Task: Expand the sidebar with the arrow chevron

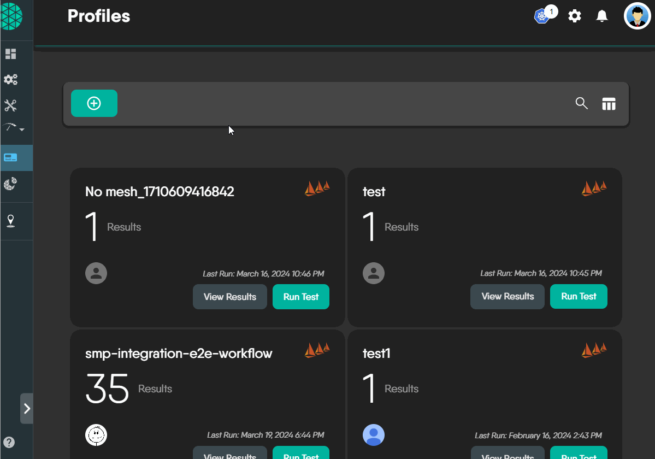Action: pyautogui.click(x=26, y=408)
